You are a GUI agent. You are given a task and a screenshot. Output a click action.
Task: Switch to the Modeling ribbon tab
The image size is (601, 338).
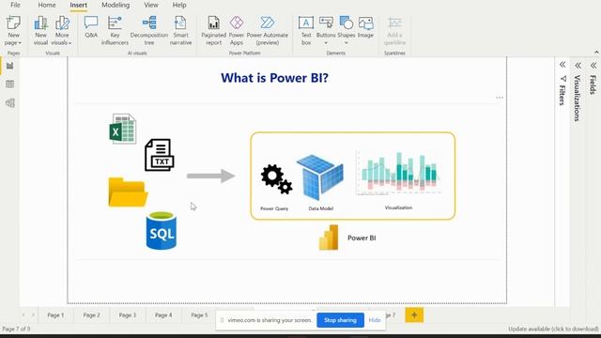[116, 5]
